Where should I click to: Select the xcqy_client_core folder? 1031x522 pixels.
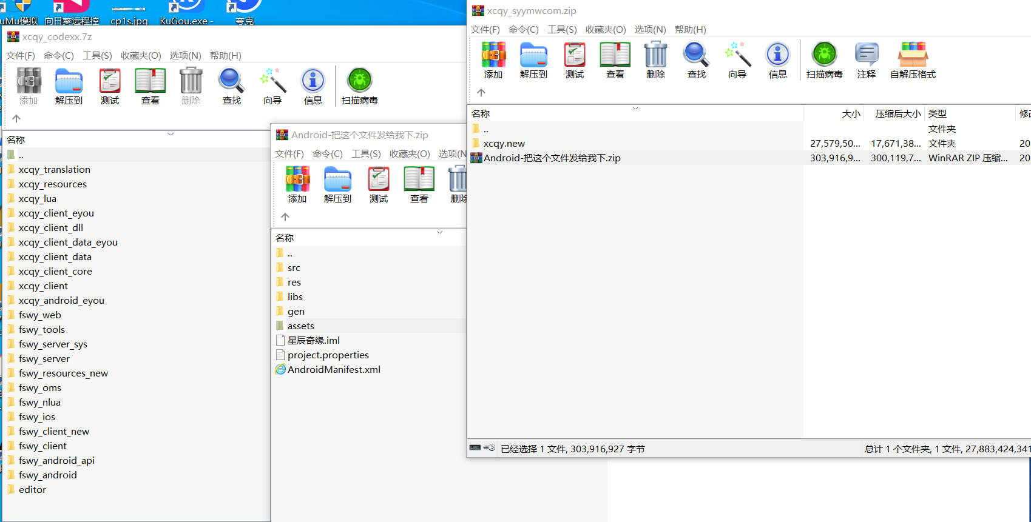(55, 272)
